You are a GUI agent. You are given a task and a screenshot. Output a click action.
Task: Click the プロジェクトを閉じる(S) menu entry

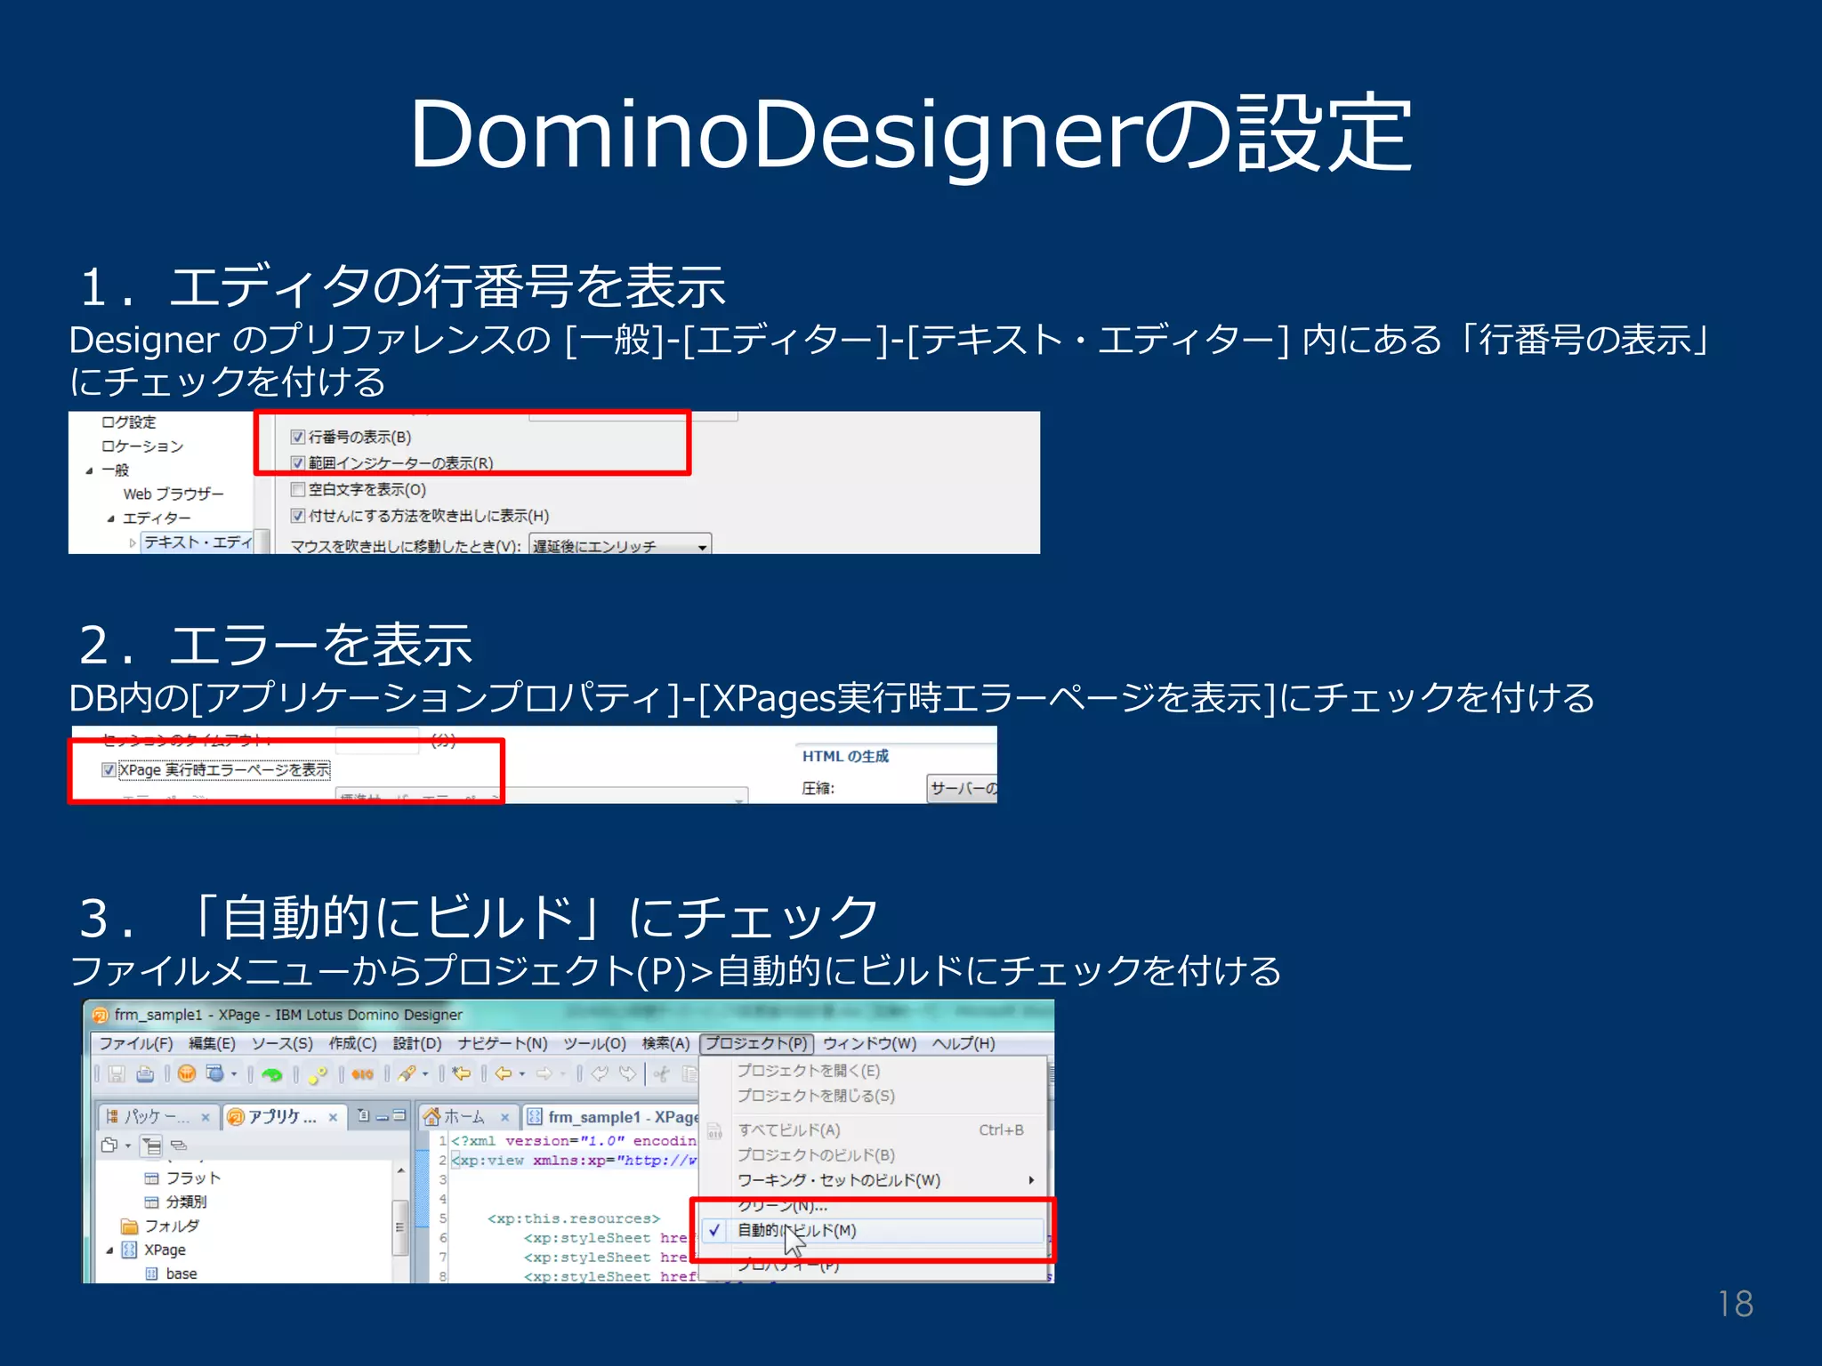point(872,1096)
